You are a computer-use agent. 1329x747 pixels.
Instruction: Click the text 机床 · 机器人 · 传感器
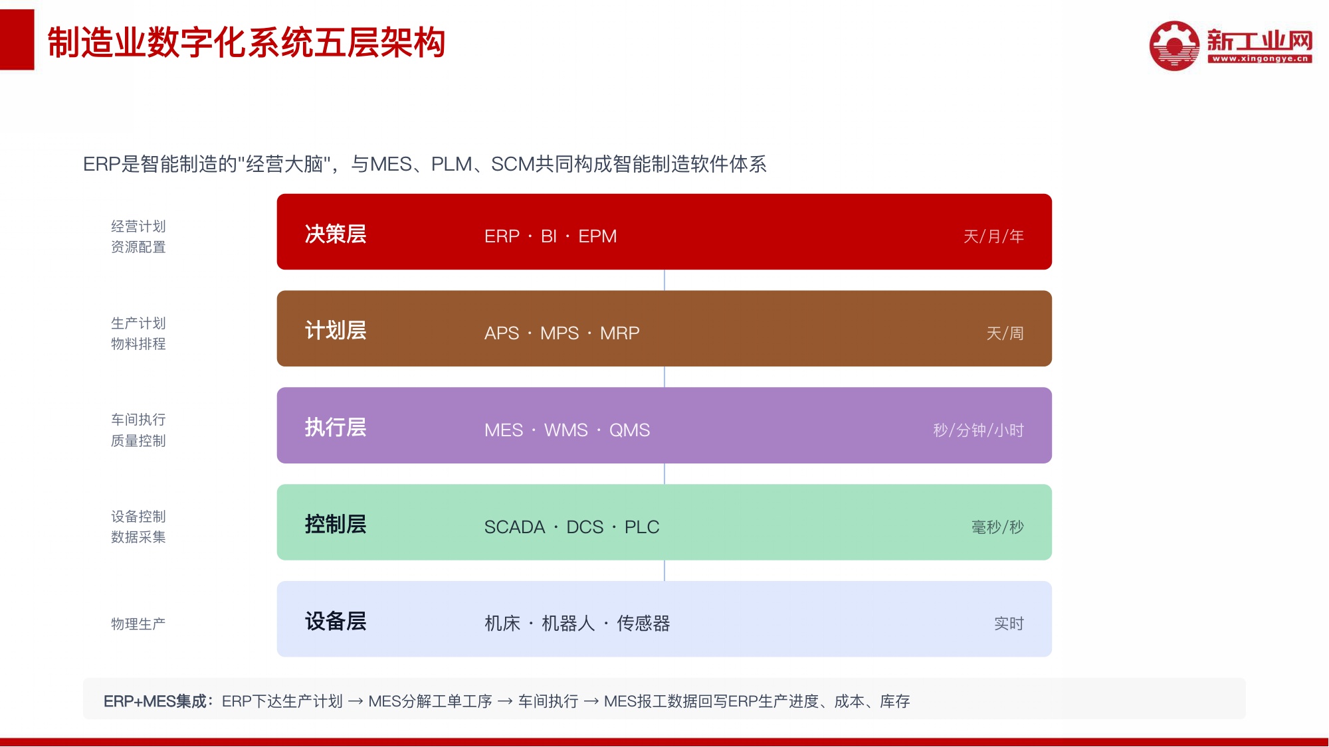pos(577,623)
